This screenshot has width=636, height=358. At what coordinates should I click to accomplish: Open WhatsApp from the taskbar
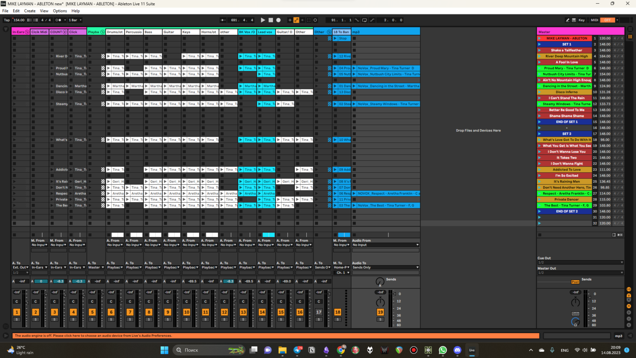pyautogui.click(x=443, y=350)
